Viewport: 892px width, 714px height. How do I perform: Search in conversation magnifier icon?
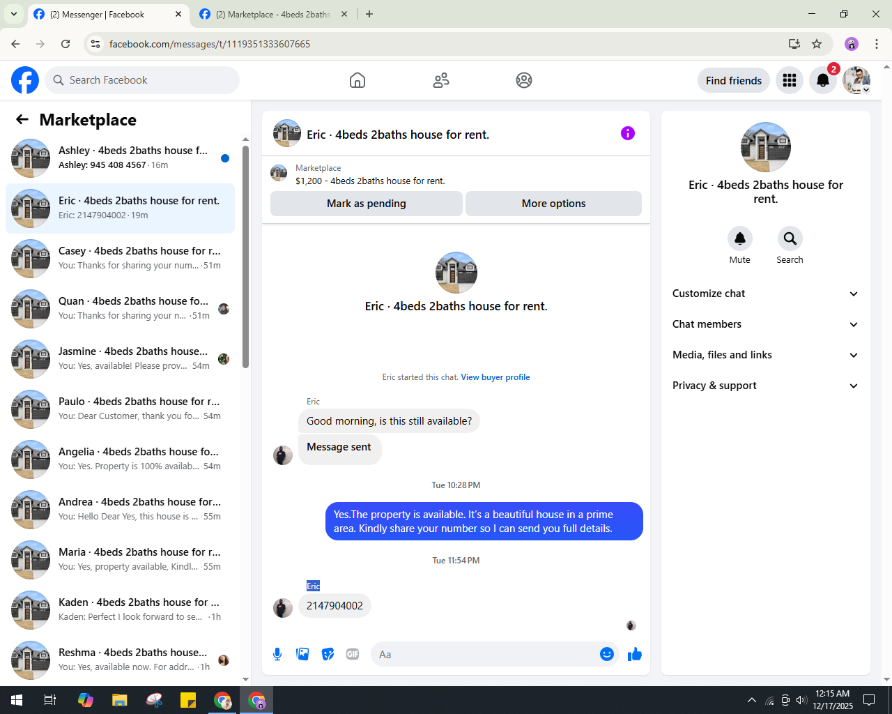[x=790, y=238]
